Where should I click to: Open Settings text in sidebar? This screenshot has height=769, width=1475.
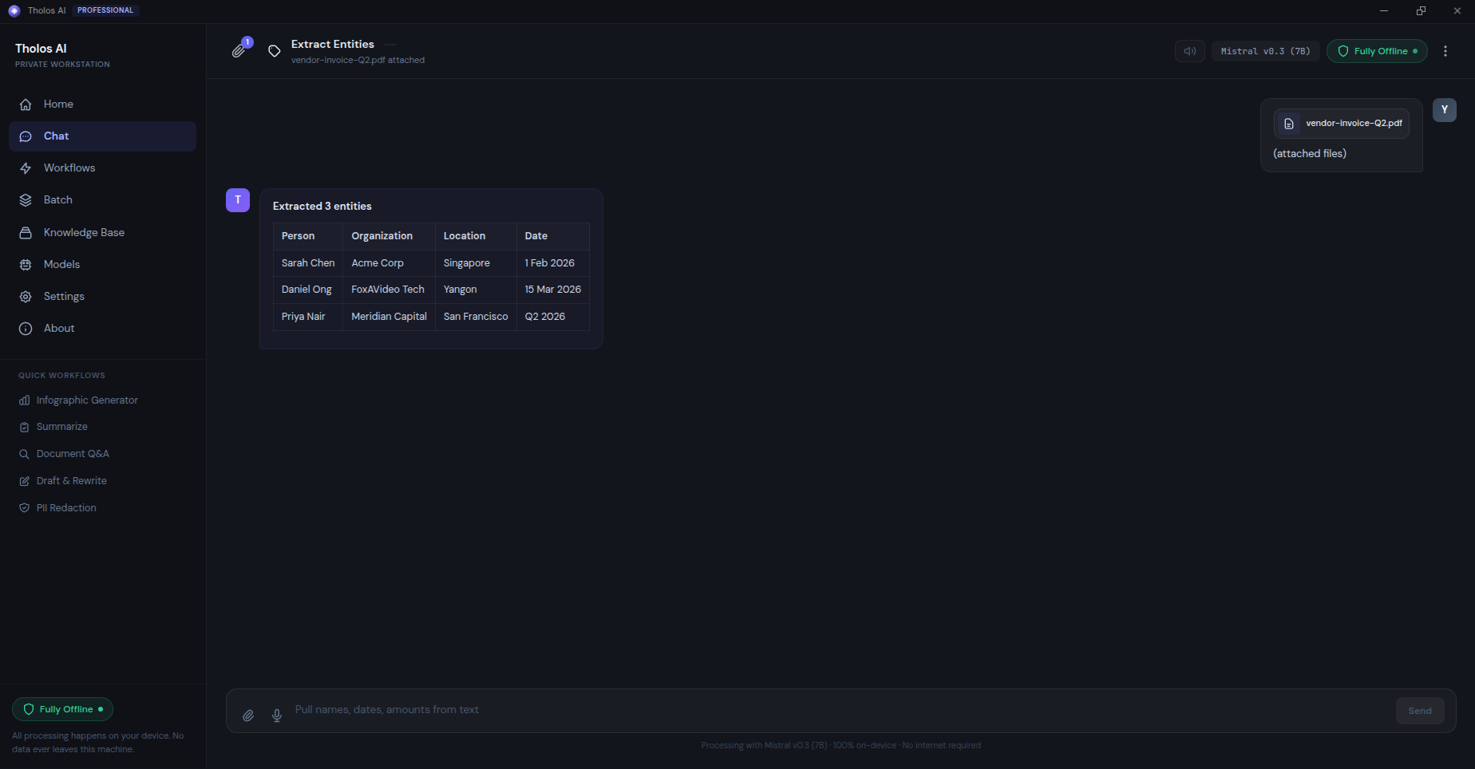(x=64, y=297)
